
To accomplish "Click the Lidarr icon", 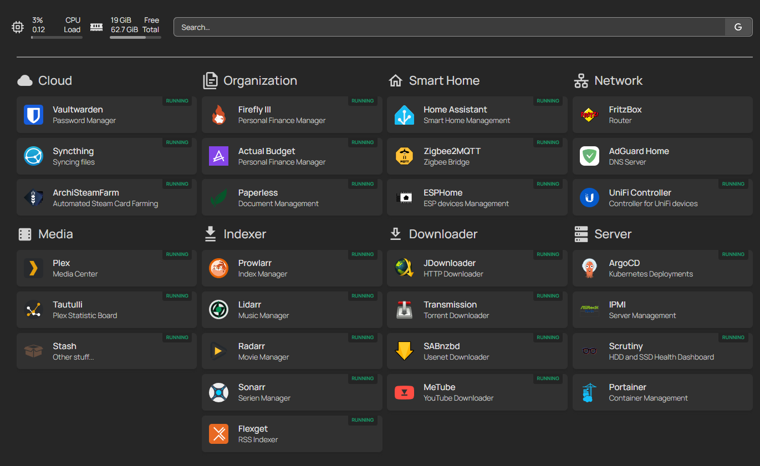I will [x=219, y=310].
